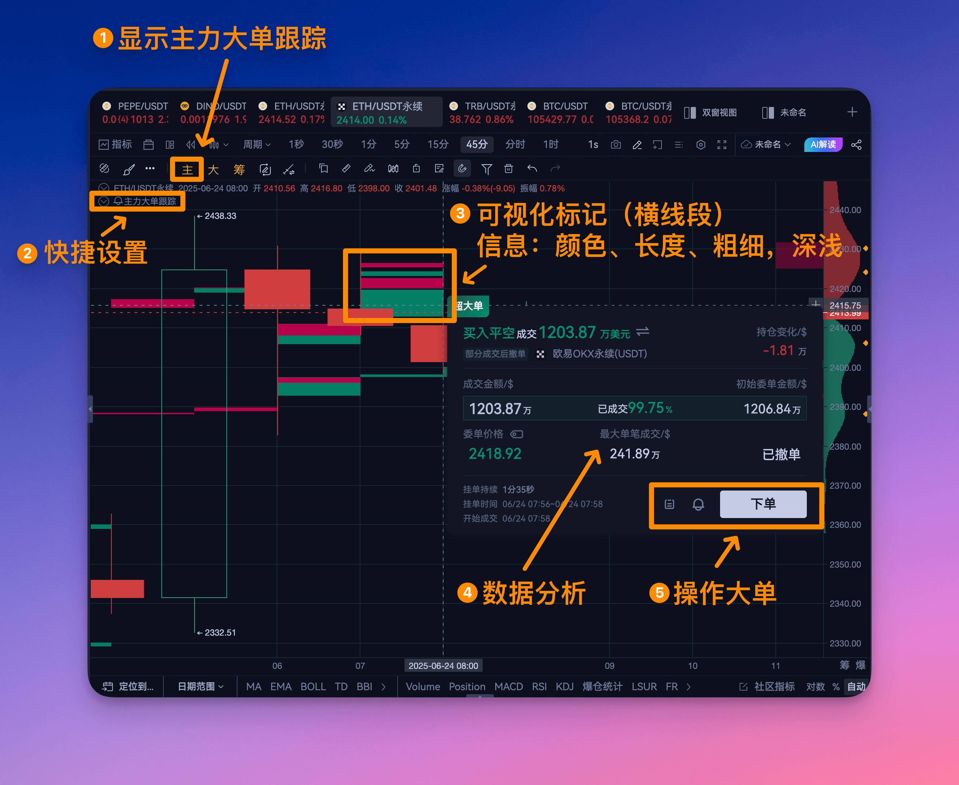Switch to the BTC/USDT tab
959x785 pixels.
560,112
